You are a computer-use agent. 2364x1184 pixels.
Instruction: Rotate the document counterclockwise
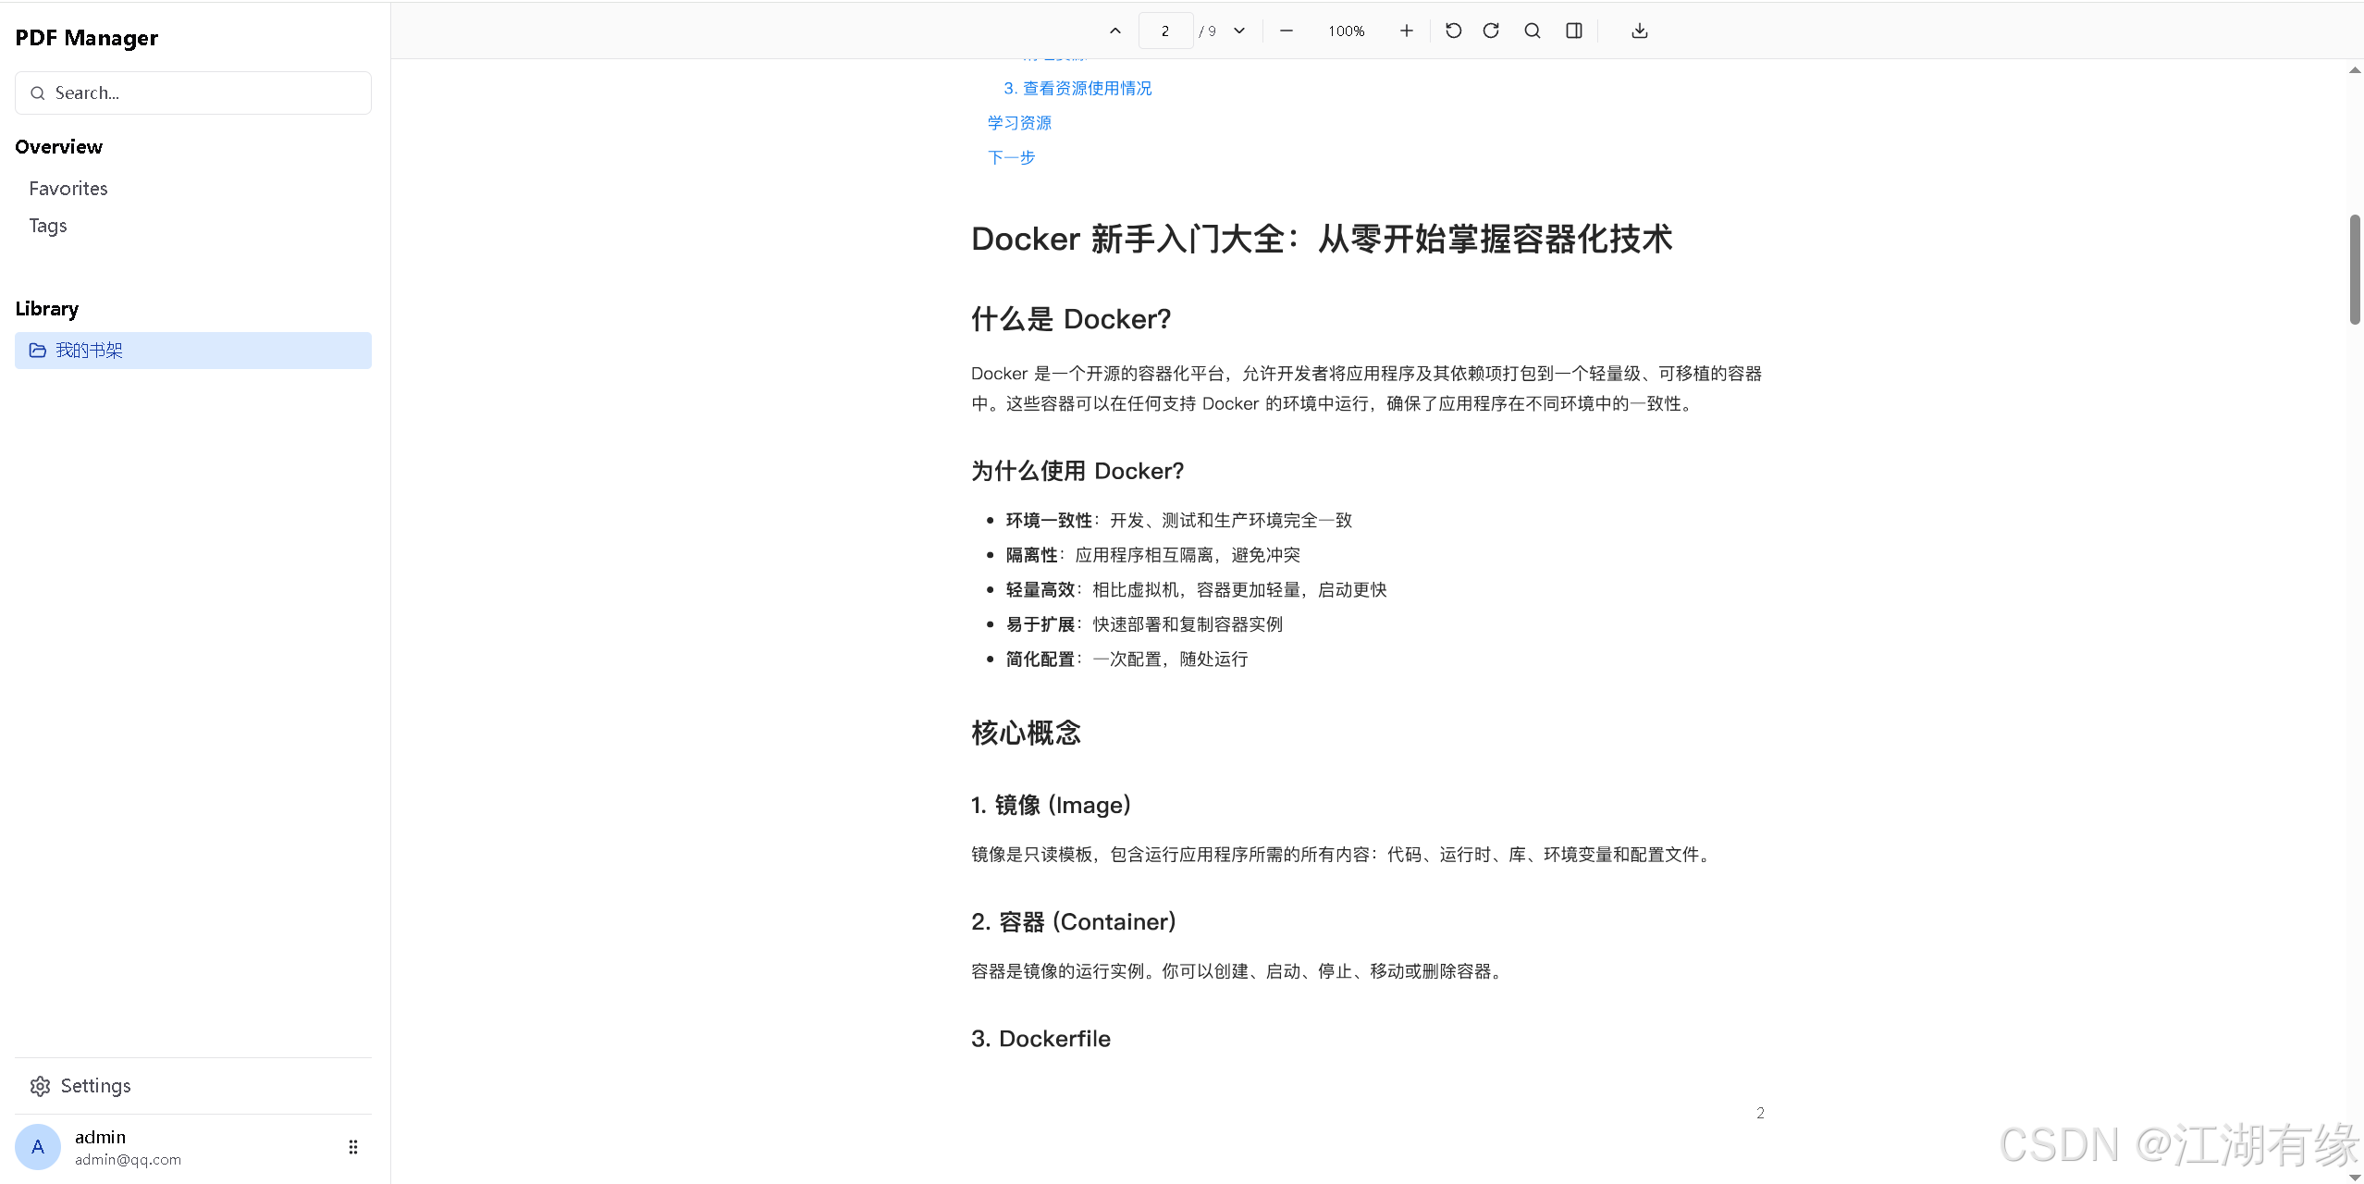[1453, 31]
